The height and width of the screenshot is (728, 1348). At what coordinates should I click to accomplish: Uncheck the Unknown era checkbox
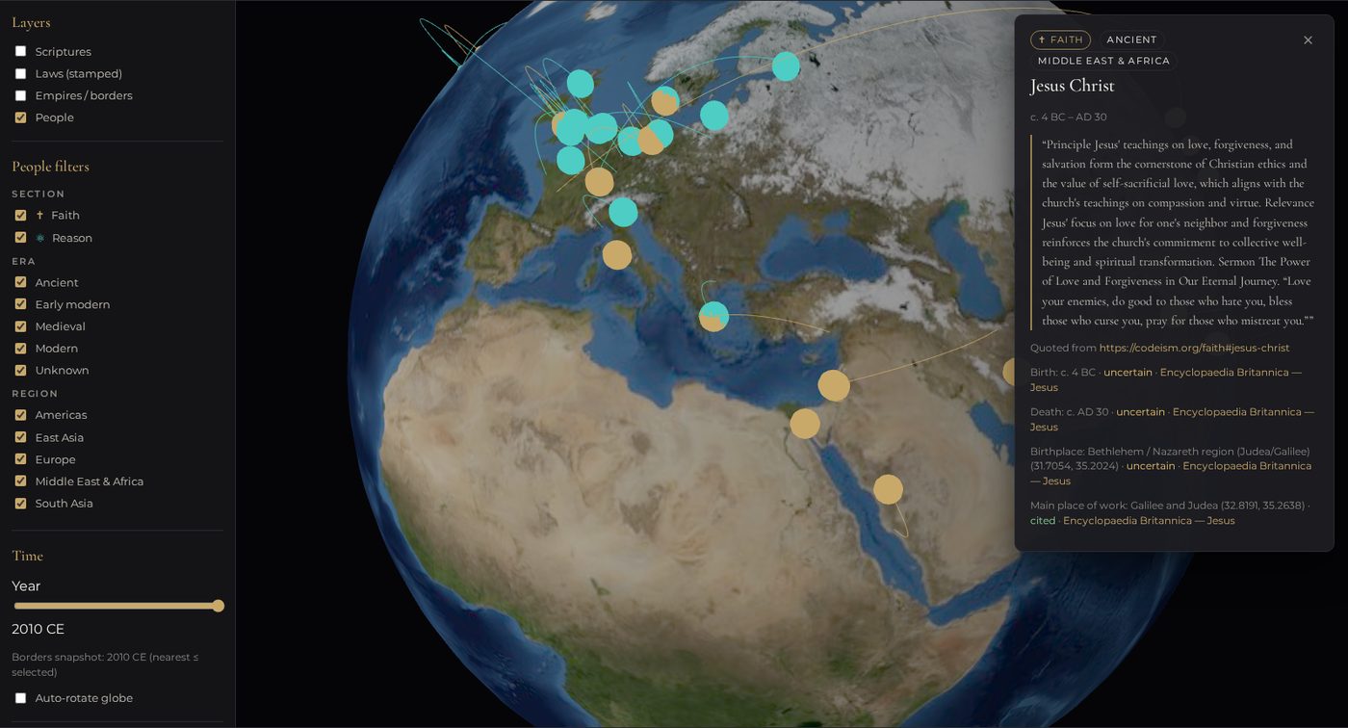(20, 371)
